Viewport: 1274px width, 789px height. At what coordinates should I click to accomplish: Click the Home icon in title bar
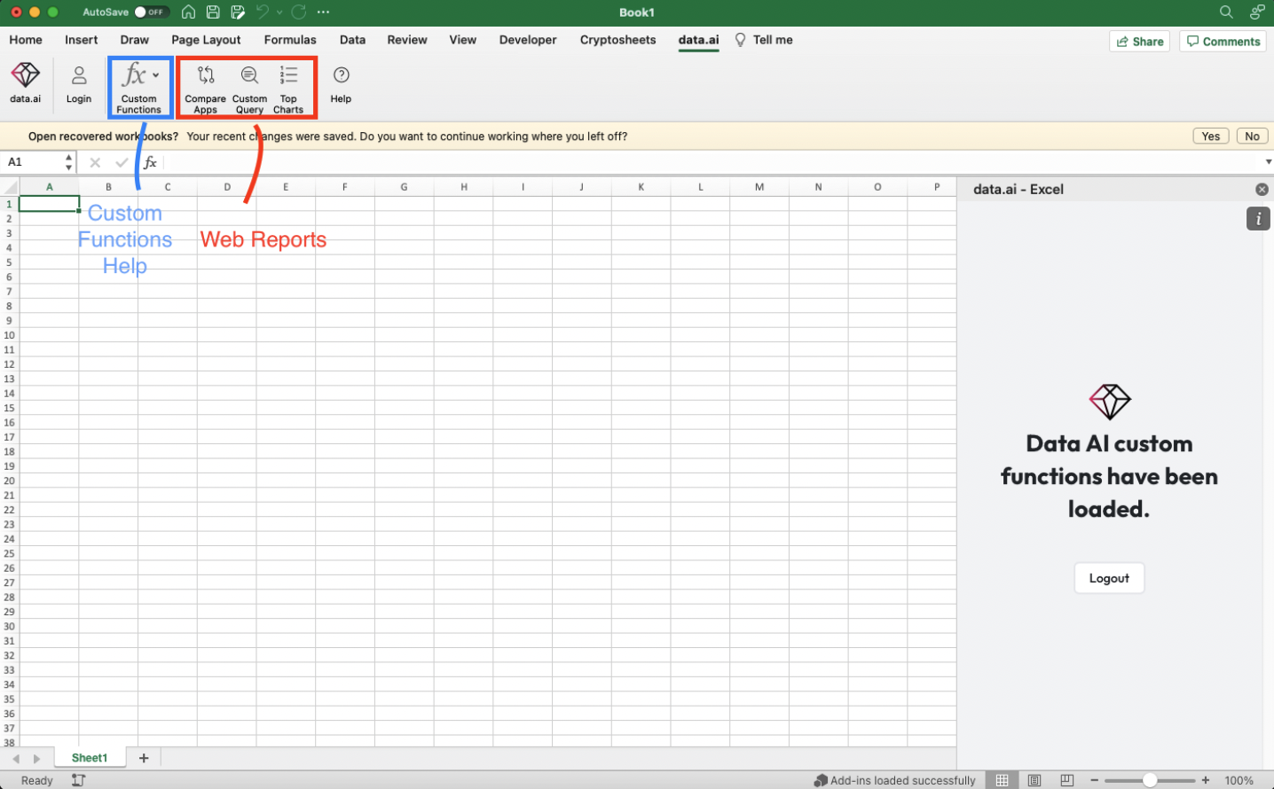pos(188,12)
